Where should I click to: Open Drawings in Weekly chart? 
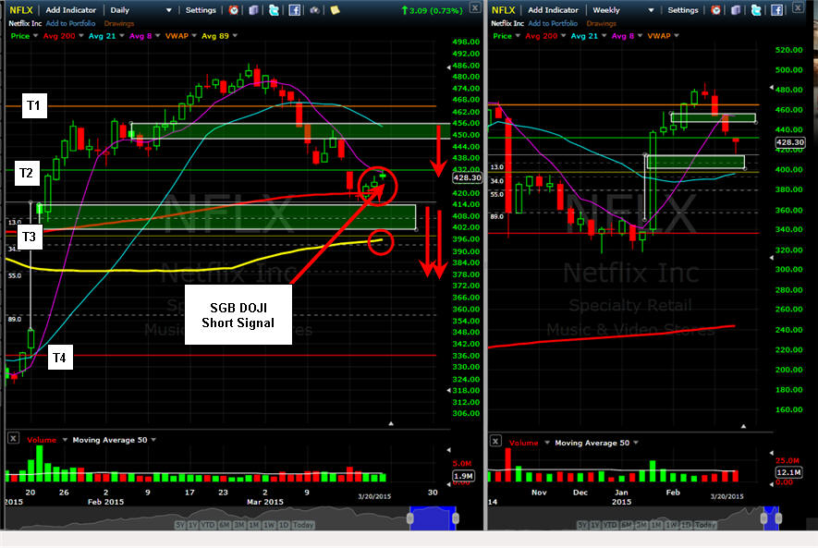[601, 23]
